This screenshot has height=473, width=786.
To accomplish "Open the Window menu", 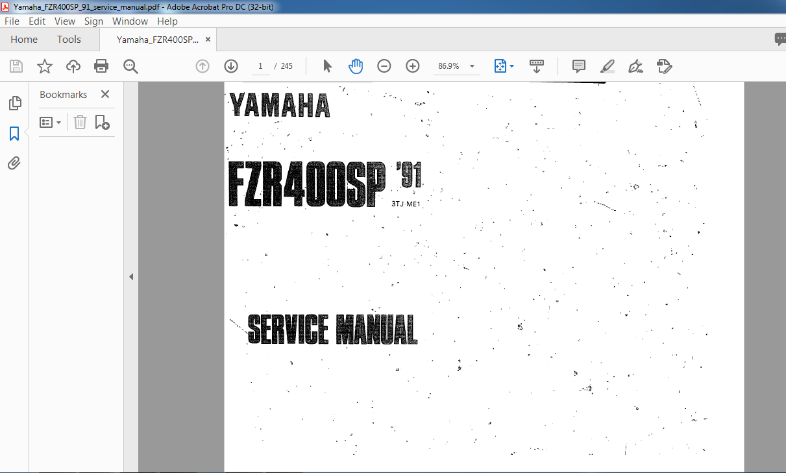I will [130, 21].
